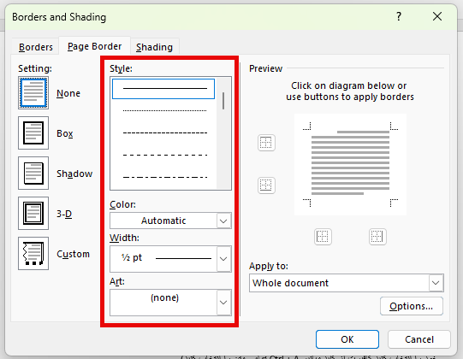Open the dialog Help question mark
Image resolution: width=463 pixels, height=359 pixels.
[399, 16]
